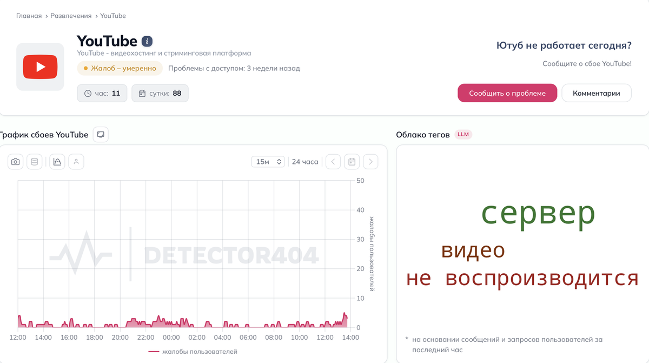This screenshot has width=649, height=363.
Task: Click the user icon in chart toolbar
Action: point(76,162)
